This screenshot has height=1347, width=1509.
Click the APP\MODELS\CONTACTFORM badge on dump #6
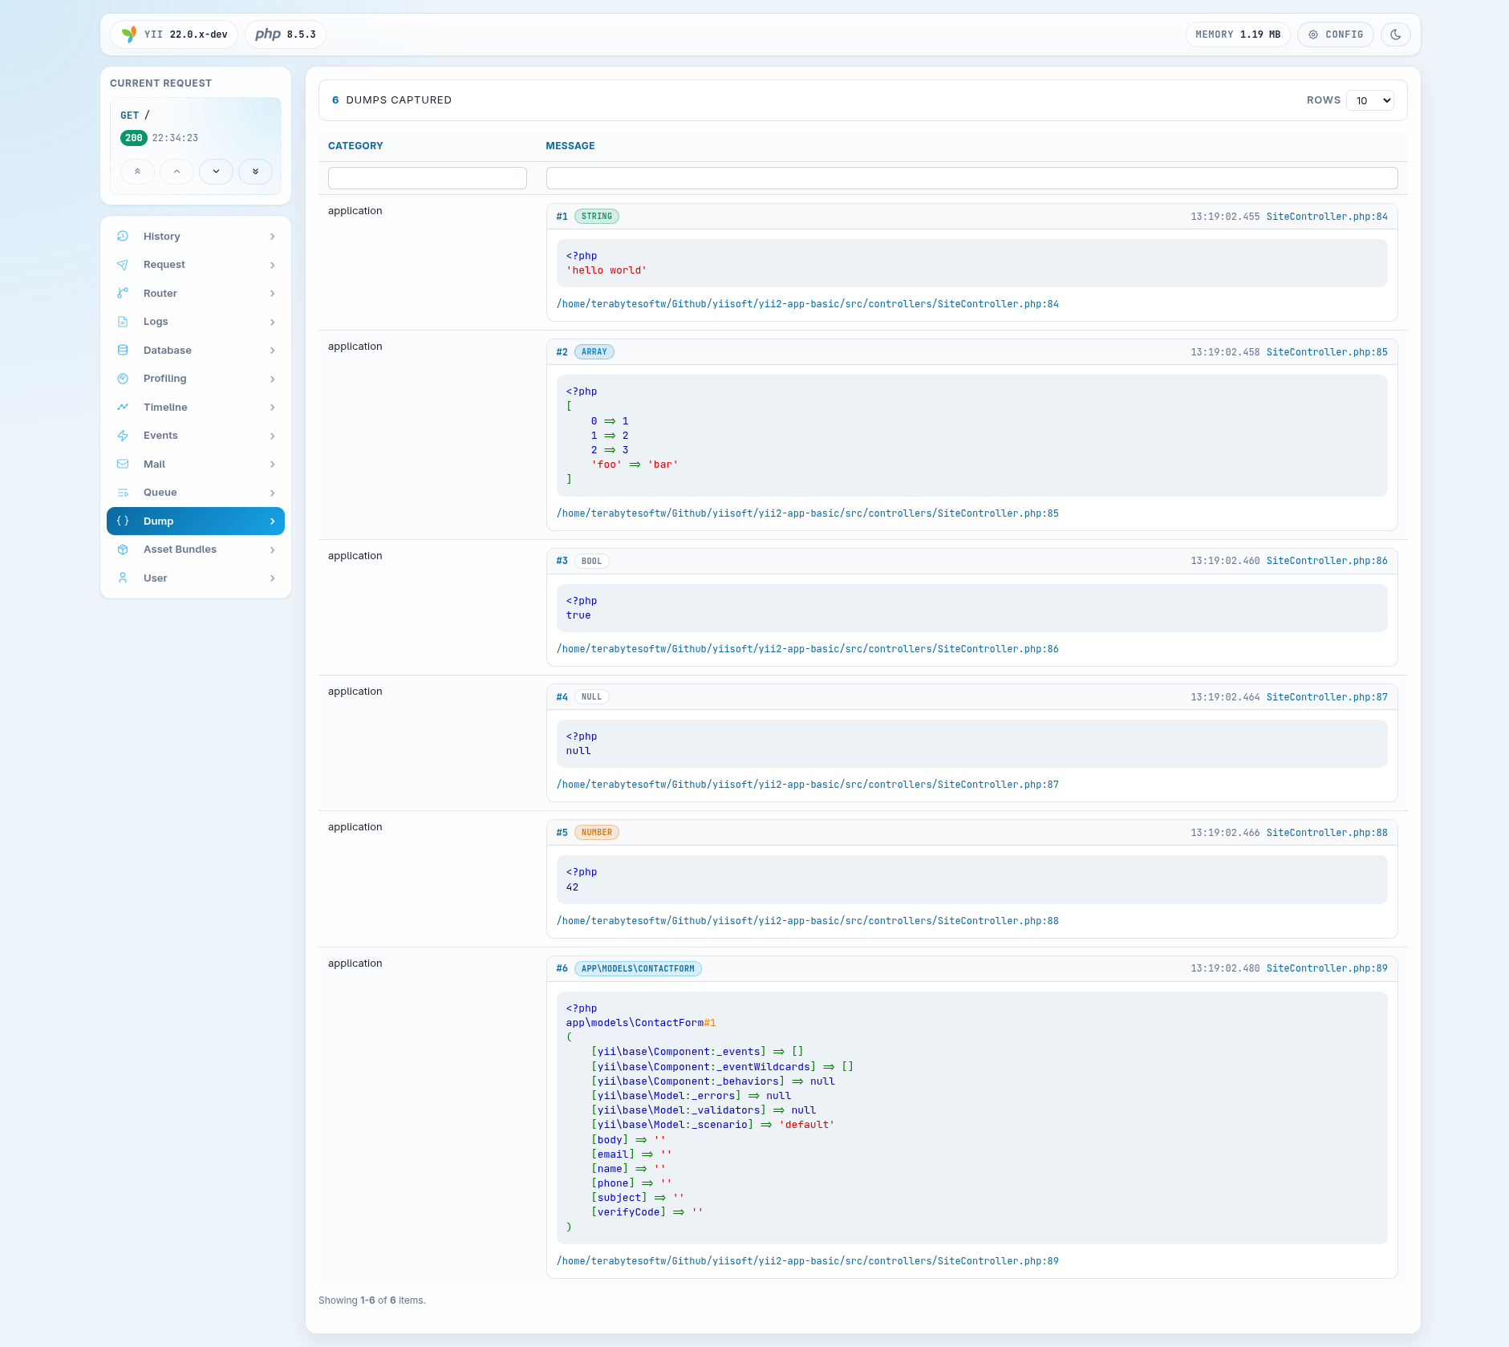638,969
